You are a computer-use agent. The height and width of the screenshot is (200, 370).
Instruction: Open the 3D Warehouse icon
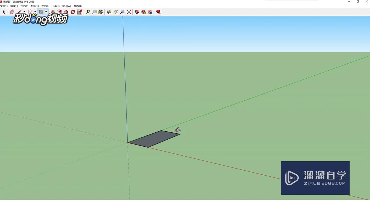point(137,12)
